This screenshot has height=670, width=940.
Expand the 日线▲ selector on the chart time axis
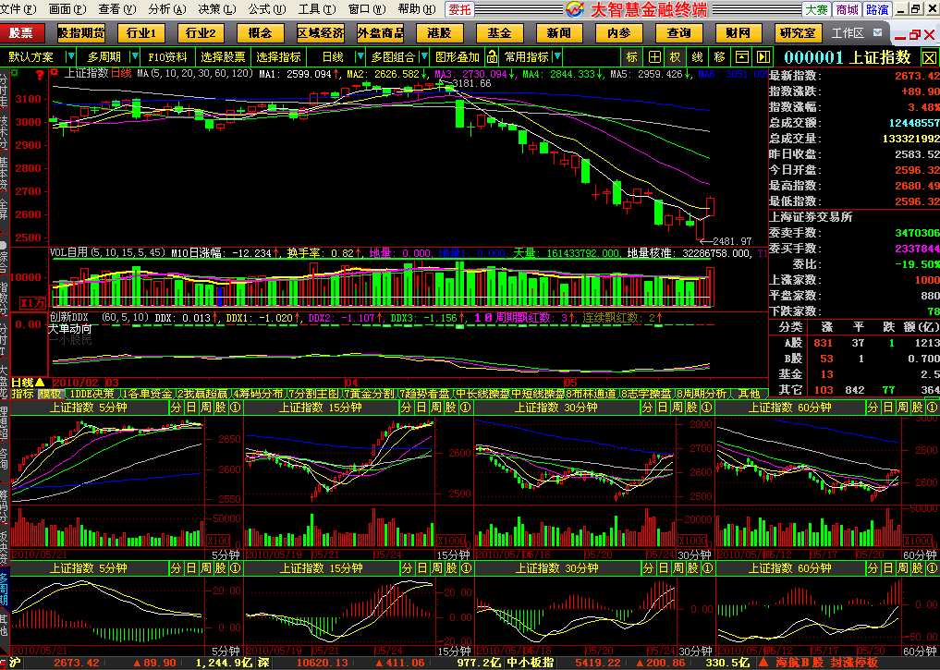coord(28,383)
